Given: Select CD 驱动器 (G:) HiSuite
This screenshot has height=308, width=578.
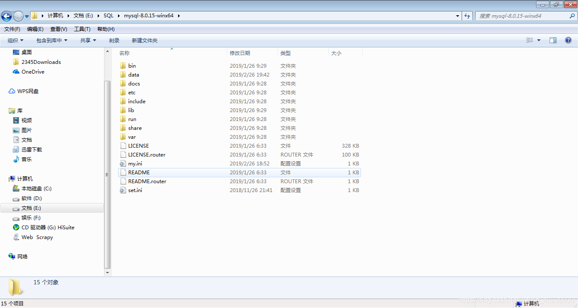Looking at the screenshot, I should 48,227.
